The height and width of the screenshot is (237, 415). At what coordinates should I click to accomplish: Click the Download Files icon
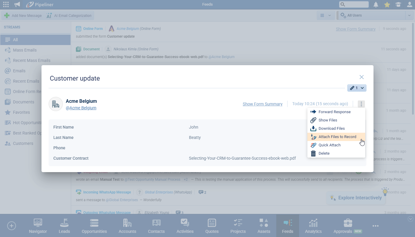(313, 129)
